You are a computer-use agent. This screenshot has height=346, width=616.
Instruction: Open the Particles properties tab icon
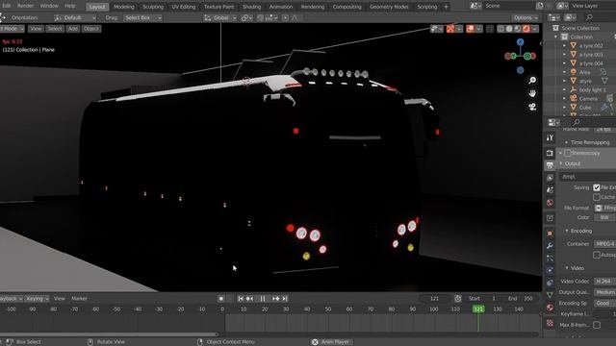point(550,259)
